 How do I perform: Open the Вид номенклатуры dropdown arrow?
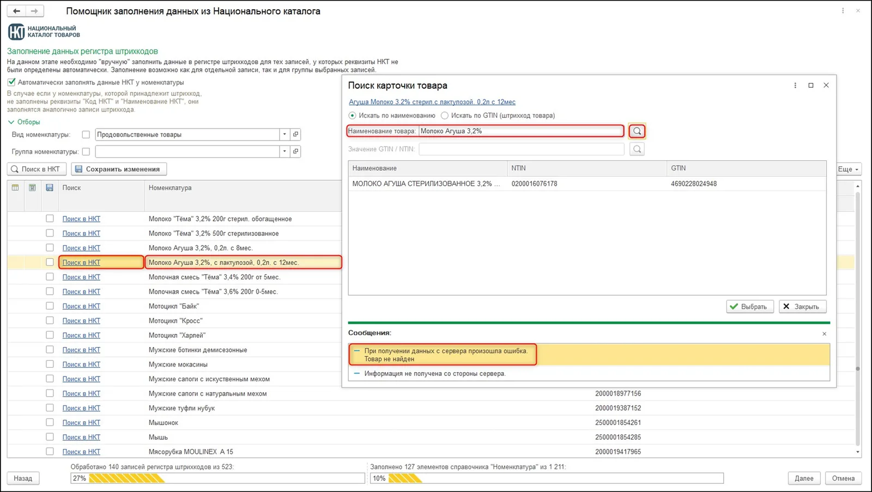[x=284, y=134]
